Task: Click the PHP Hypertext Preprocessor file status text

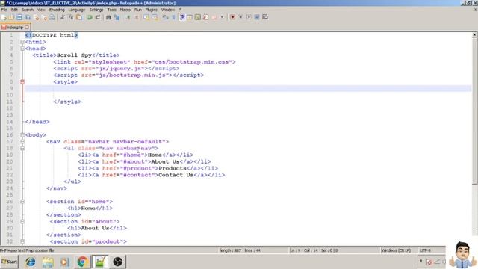Action: (x=27, y=250)
